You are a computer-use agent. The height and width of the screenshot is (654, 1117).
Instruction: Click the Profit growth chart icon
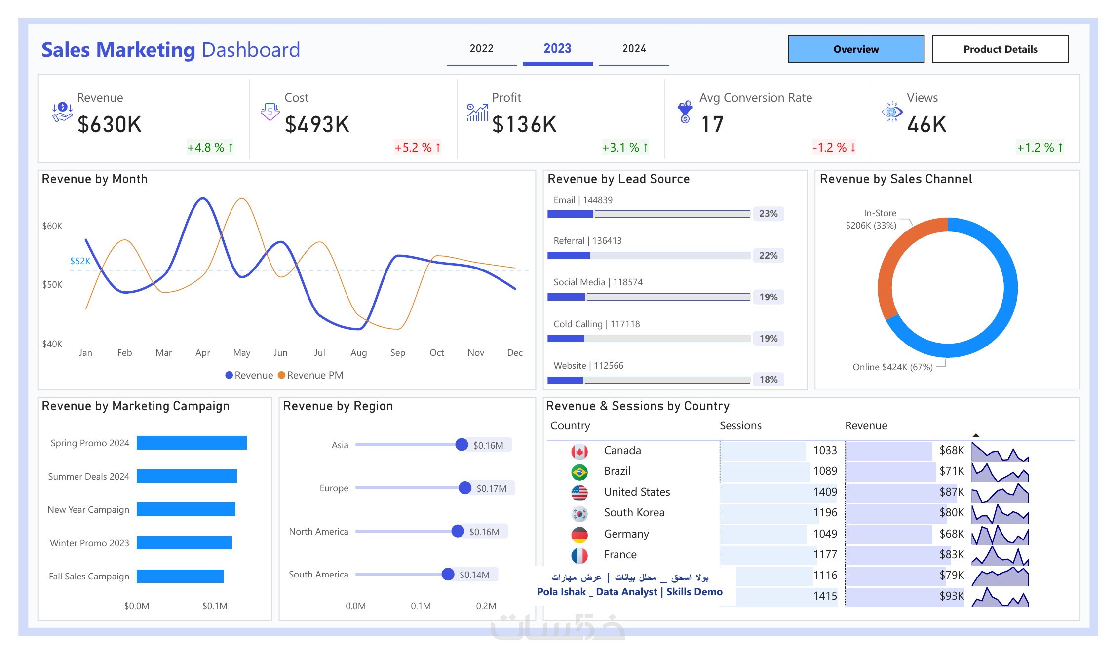[x=477, y=113]
